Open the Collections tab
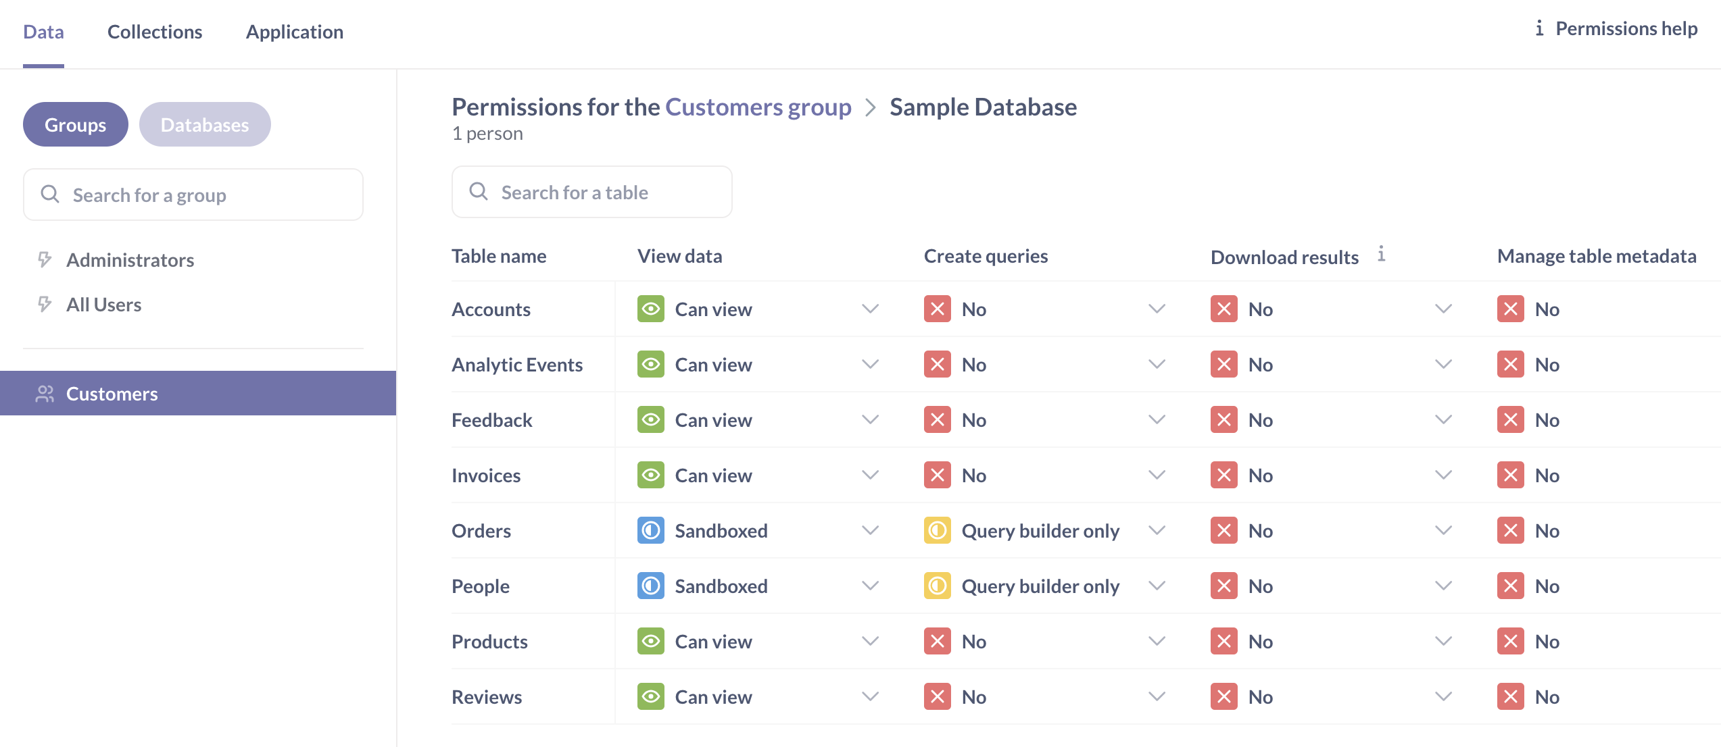Viewport: 1721px width, 747px height. tap(155, 32)
